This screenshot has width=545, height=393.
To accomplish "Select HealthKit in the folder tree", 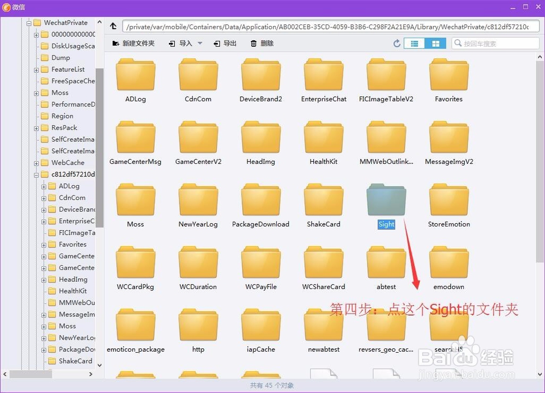I will [x=72, y=291].
